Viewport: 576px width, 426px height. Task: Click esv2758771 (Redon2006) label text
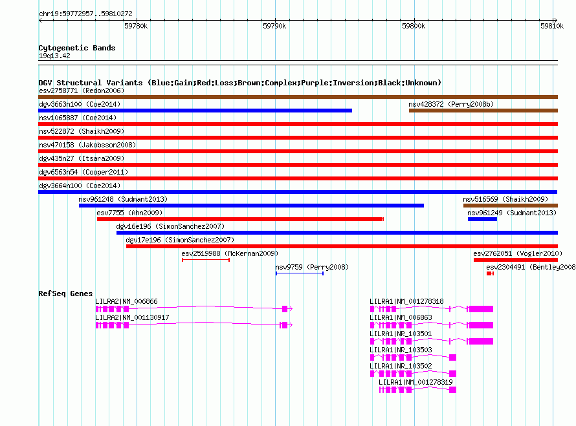pyautogui.click(x=82, y=91)
